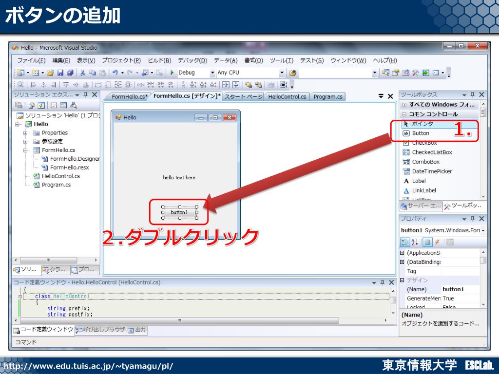499x374 pixels.
Task: Toggle auto-hide pin on Properties panel
Action: click(473, 219)
